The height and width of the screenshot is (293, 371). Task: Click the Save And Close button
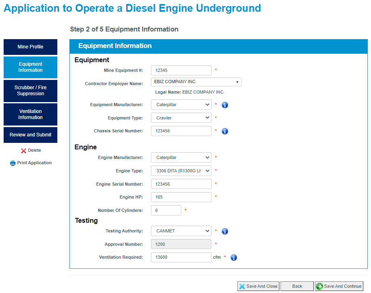(258, 286)
